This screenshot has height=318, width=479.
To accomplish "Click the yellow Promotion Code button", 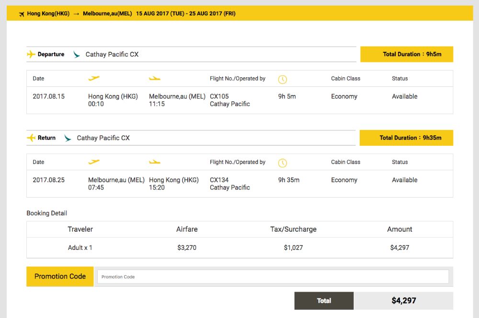I will point(60,276).
